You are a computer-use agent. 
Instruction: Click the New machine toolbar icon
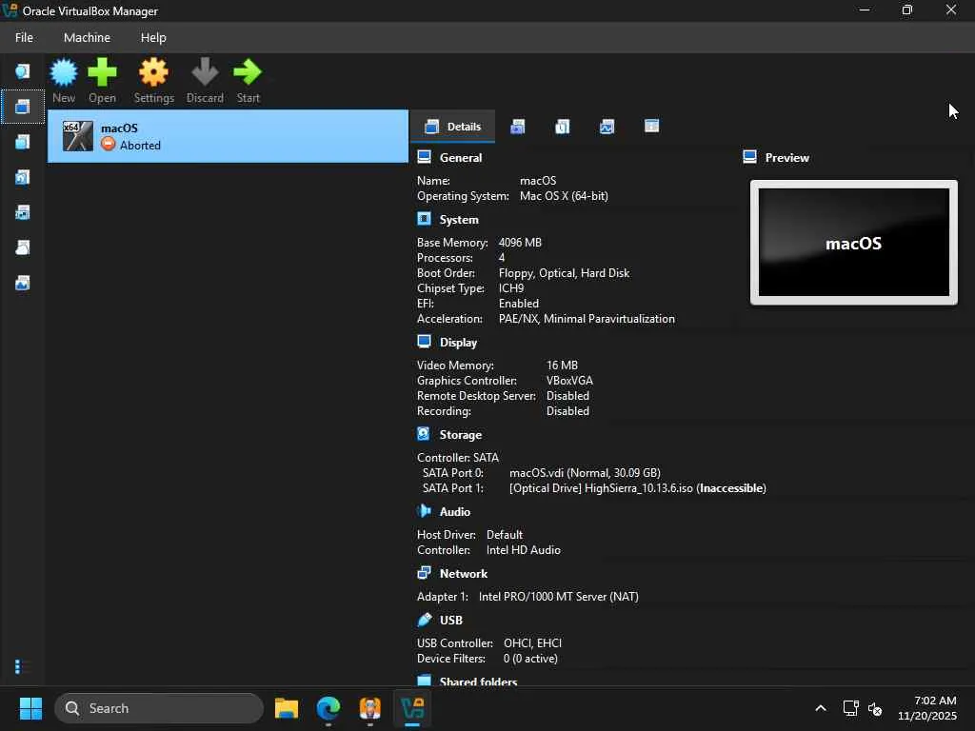tap(64, 72)
